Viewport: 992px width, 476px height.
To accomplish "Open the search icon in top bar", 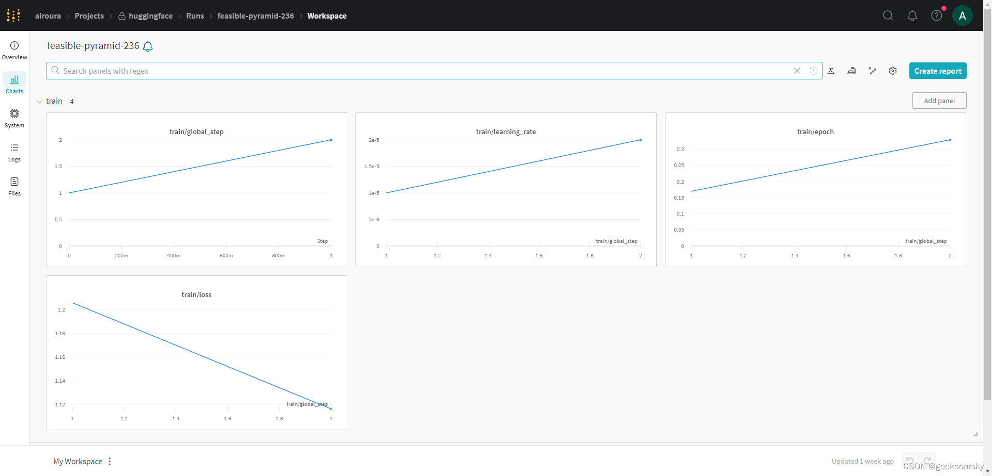I will pyautogui.click(x=888, y=15).
